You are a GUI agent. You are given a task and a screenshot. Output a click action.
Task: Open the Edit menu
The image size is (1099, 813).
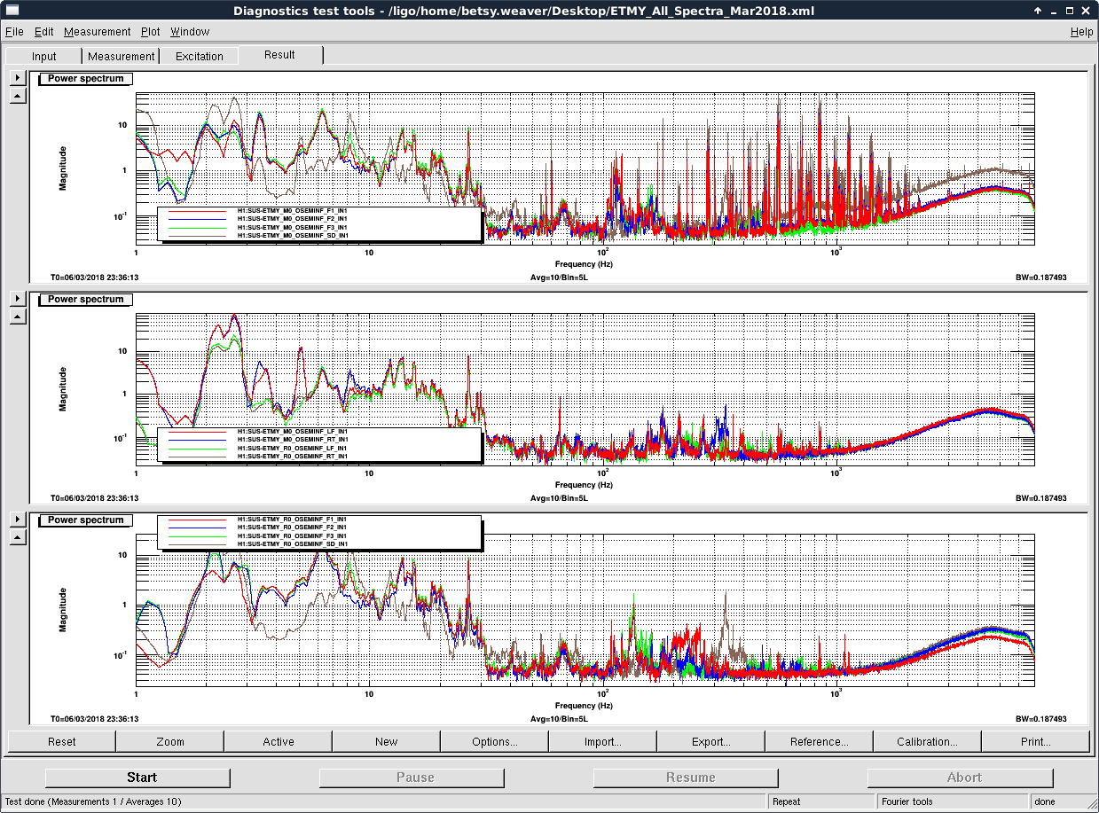point(44,32)
